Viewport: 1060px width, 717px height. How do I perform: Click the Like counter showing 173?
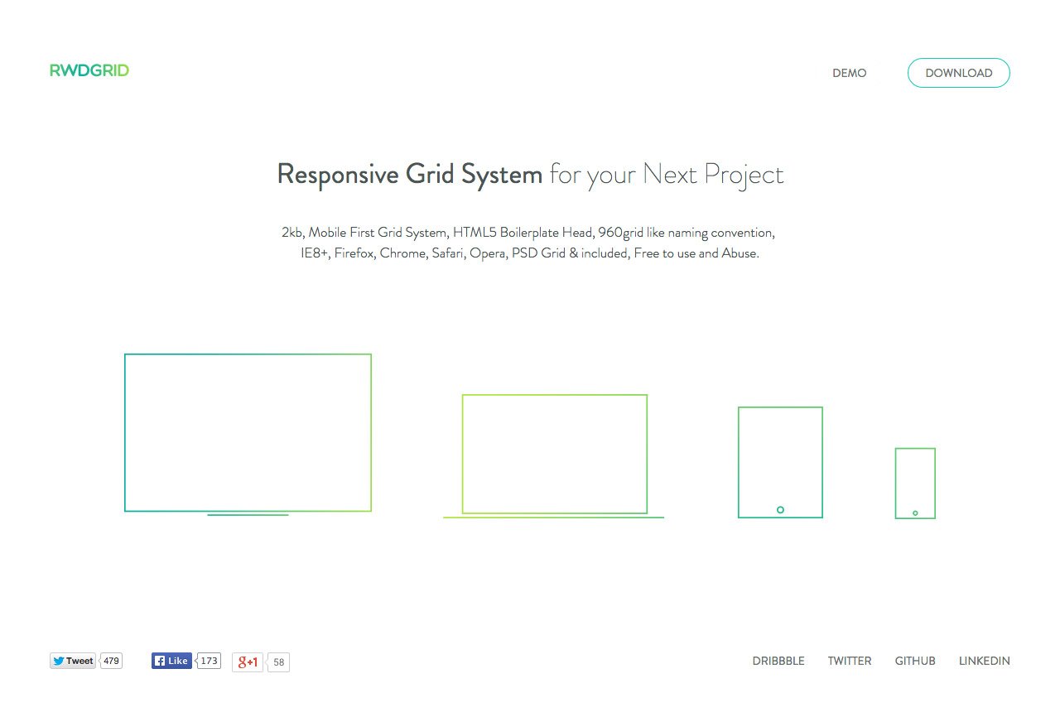click(x=210, y=660)
